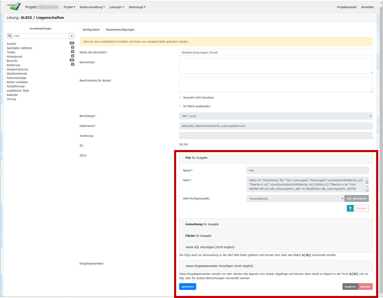Screen dimensions: 383x298
Task: Click the SQL generieren button
Action: (x=356, y=199)
